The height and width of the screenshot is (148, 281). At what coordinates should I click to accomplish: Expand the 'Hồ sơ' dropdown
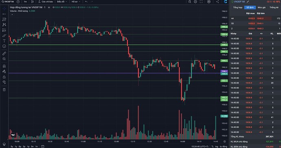coord(76,2)
